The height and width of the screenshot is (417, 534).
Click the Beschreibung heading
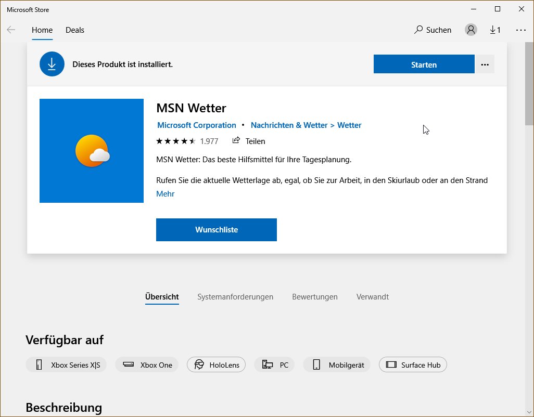tap(63, 407)
